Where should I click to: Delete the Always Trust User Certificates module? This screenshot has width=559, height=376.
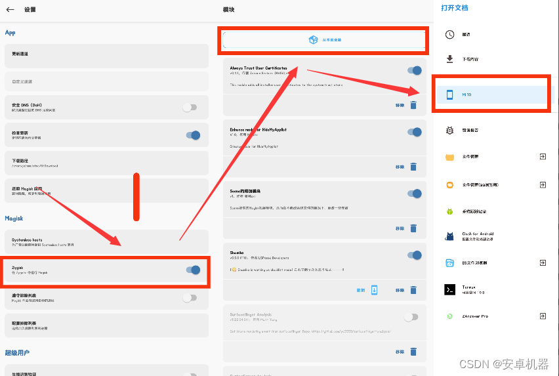point(413,105)
